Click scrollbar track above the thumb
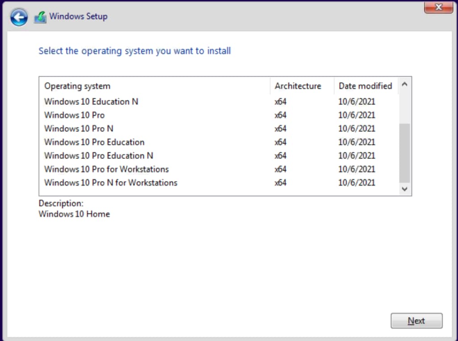Image resolution: width=458 pixels, height=341 pixels. click(x=404, y=107)
